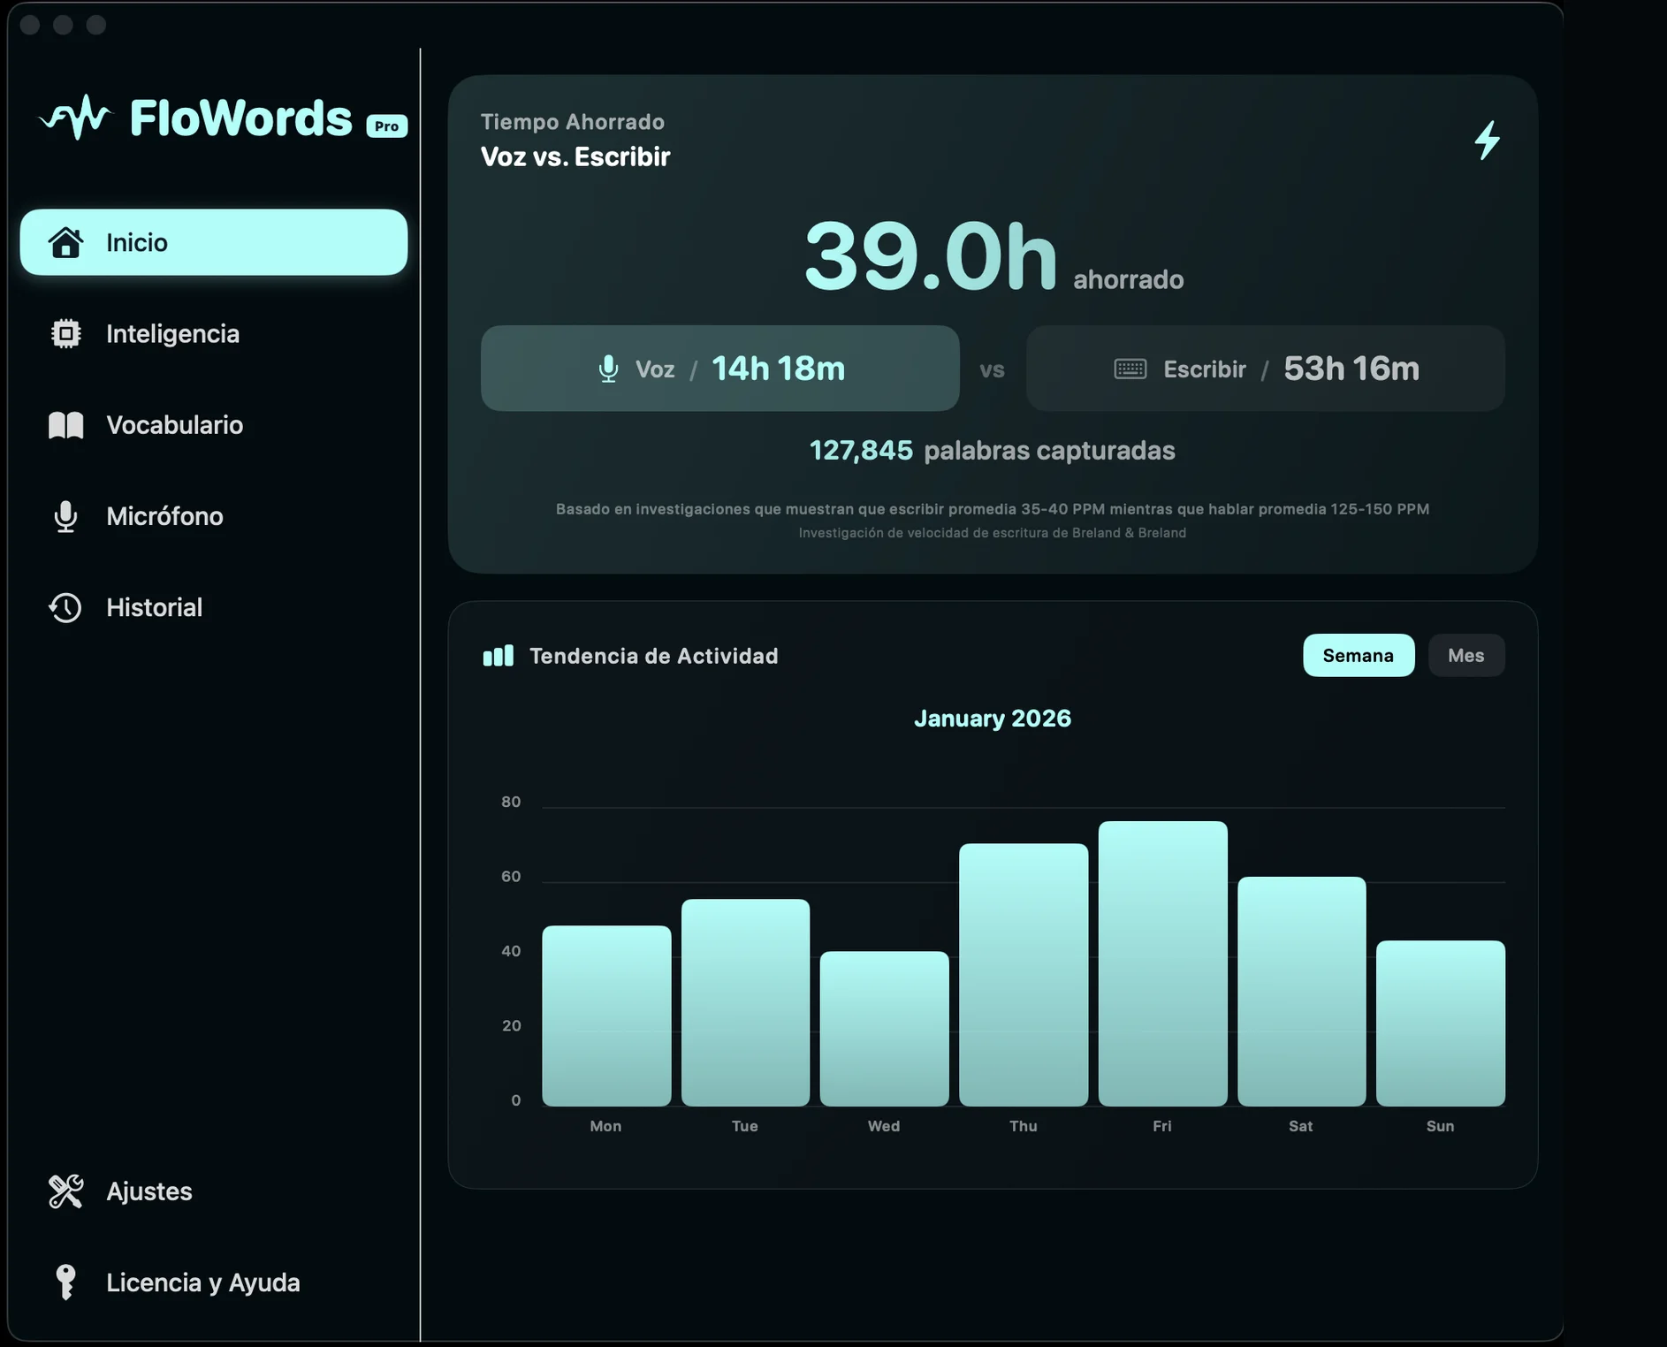Screen dimensions: 1667x1347
Task: Click the microphone icon beside Micrófono
Action: point(66,516)
